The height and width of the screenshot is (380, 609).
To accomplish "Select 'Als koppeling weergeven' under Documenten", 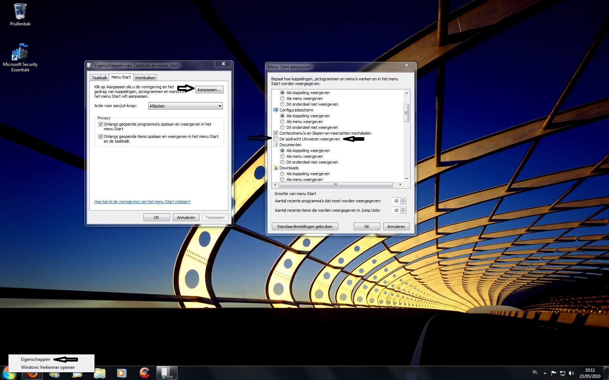I will click(282, 151).
